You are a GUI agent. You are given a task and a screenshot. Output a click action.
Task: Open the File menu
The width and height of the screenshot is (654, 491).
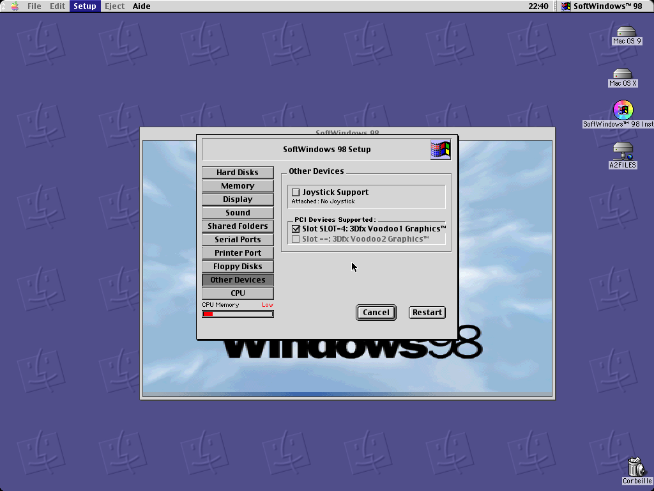click(34, 6)
